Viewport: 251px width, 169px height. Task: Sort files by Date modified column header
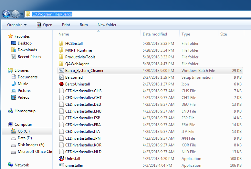155,34
